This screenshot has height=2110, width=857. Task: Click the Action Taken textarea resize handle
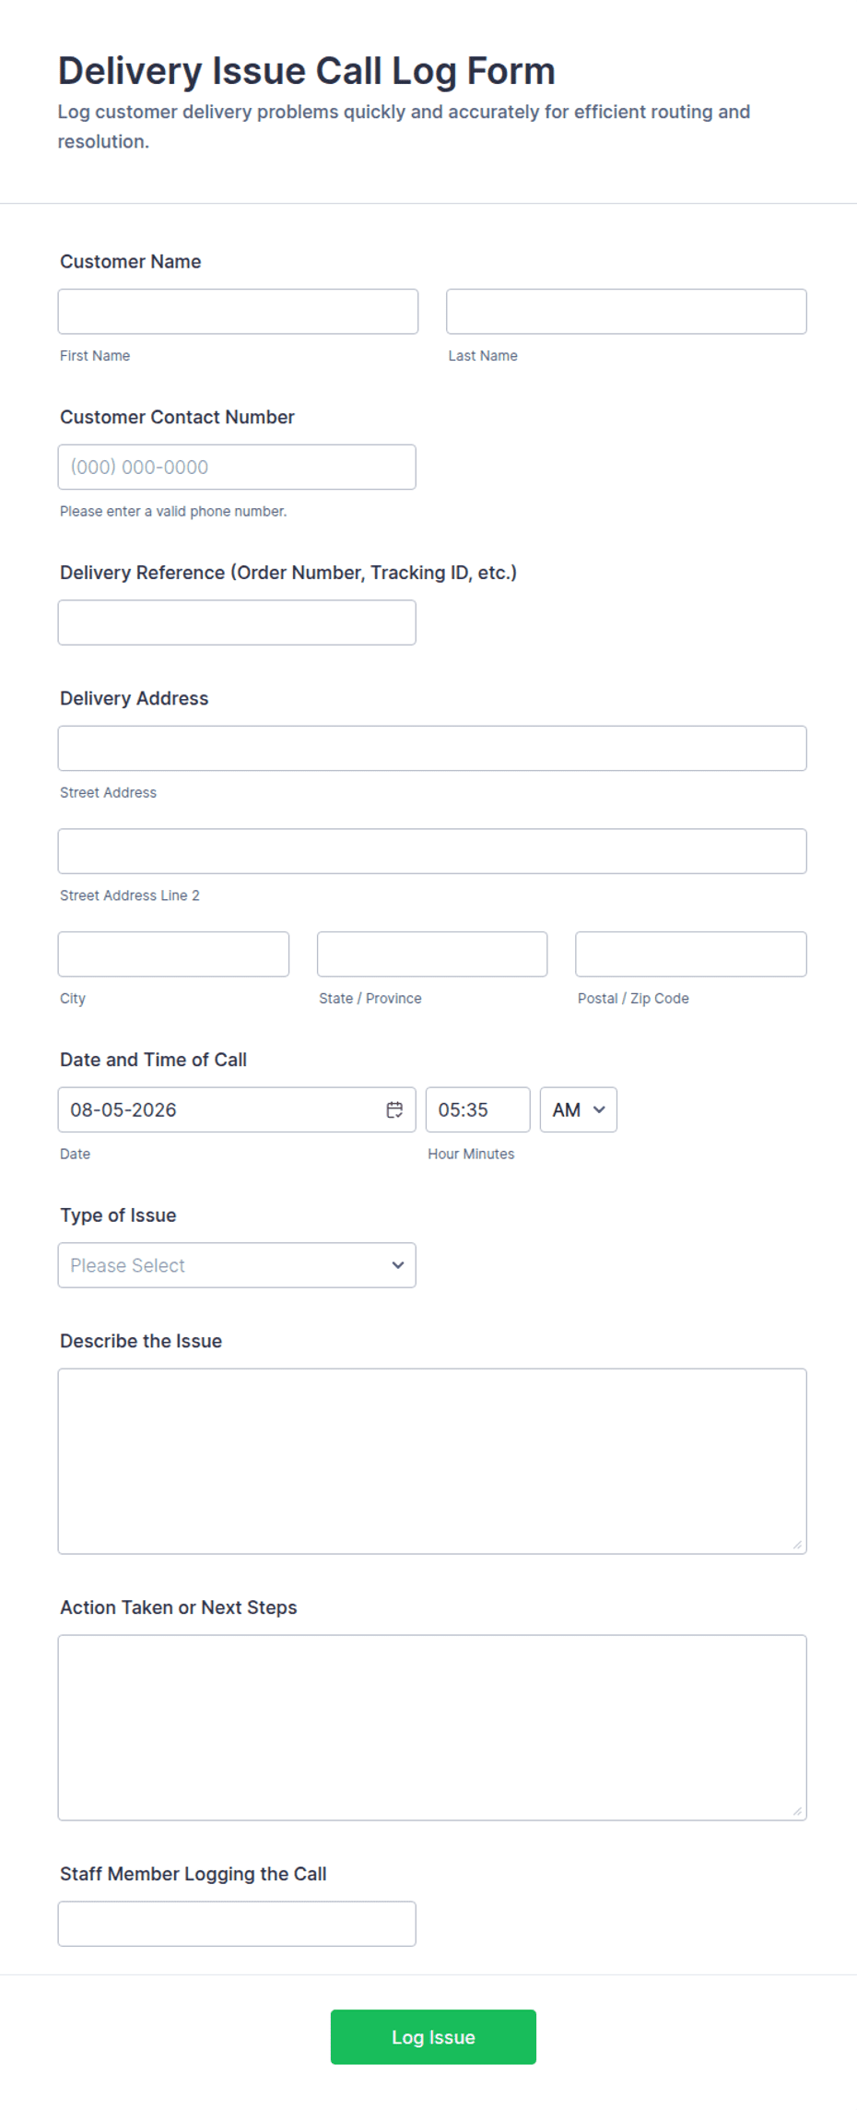[x=797, y=1811]
